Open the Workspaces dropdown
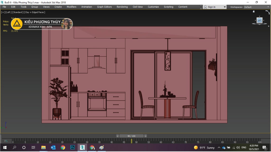The height and width of the screenshot is (152, 271). 256,7
